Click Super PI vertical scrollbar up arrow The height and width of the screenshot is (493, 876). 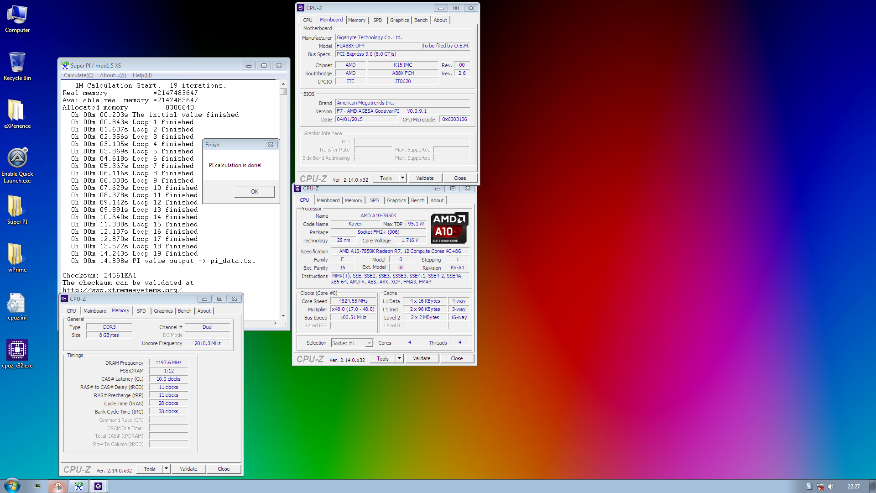click(283, 84)
